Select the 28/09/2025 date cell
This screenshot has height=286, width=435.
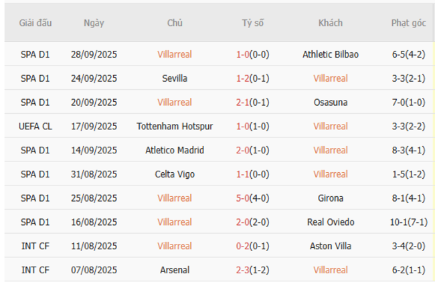pos(94,54)
